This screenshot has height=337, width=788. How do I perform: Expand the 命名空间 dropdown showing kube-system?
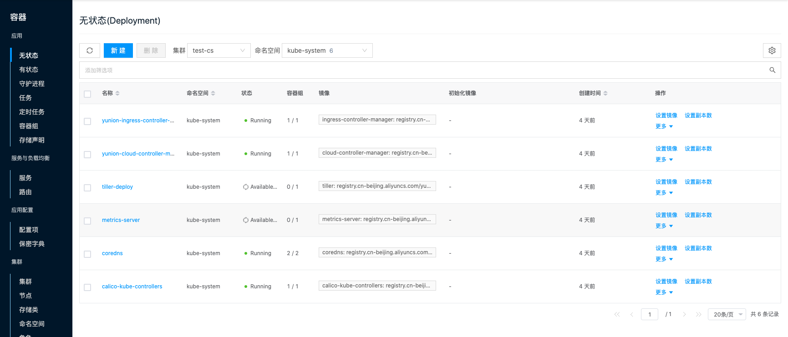[327, 50]
